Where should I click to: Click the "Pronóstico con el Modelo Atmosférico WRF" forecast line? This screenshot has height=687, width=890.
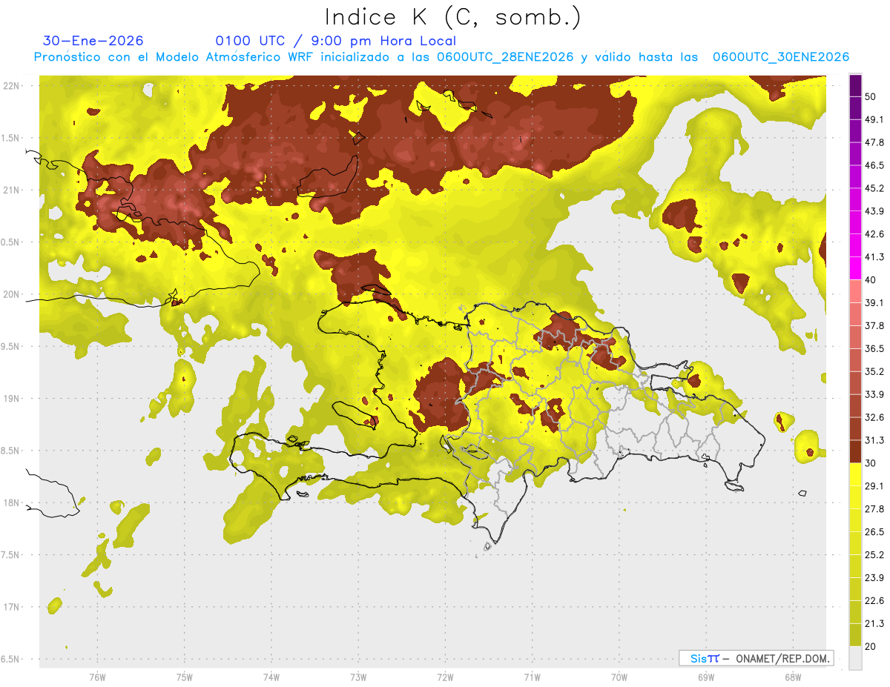441,57
